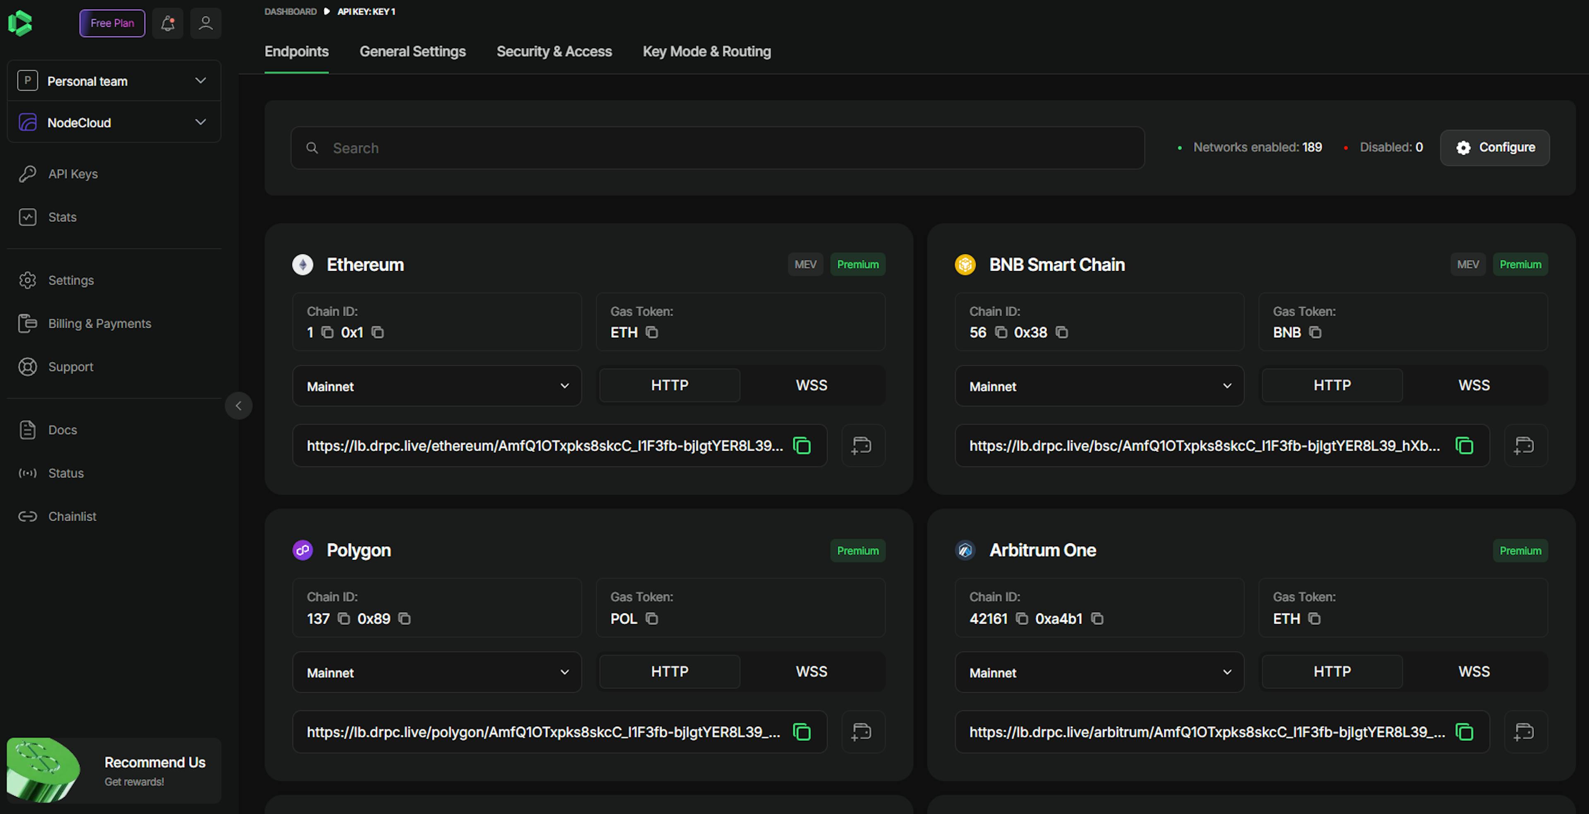Click the dRPC logo in top-left corner
This screenshot has width=1589, height=814.
[x=20, y=23]
